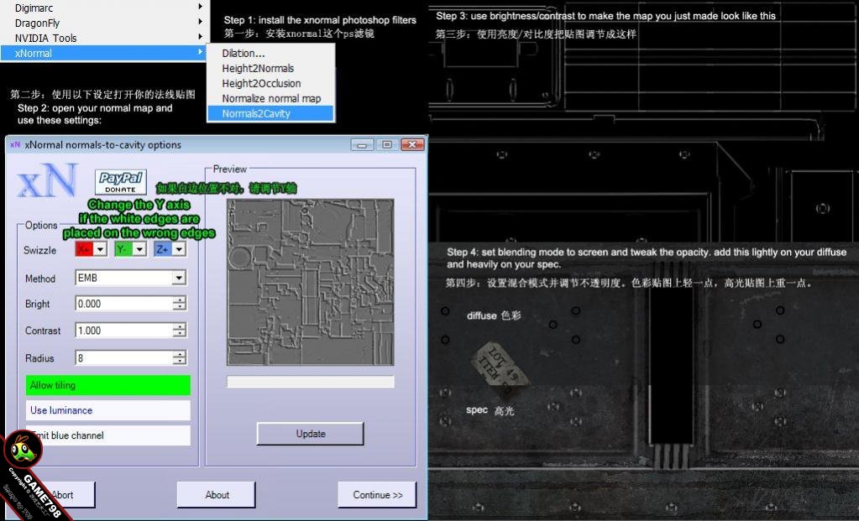Click the cavity map Preview image
The width and height of the screenshot is (859, 521).
coord(311,282)
